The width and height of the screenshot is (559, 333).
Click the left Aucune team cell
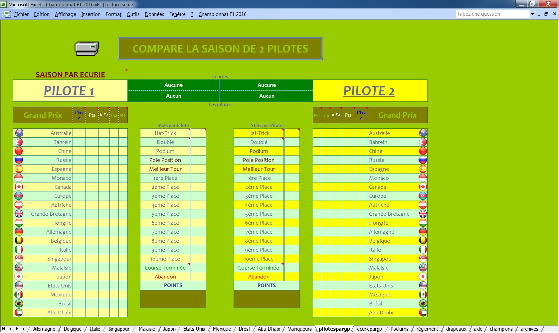coord(173,85)
